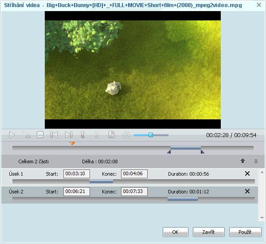Stop video playback

(x=40, y=135)
